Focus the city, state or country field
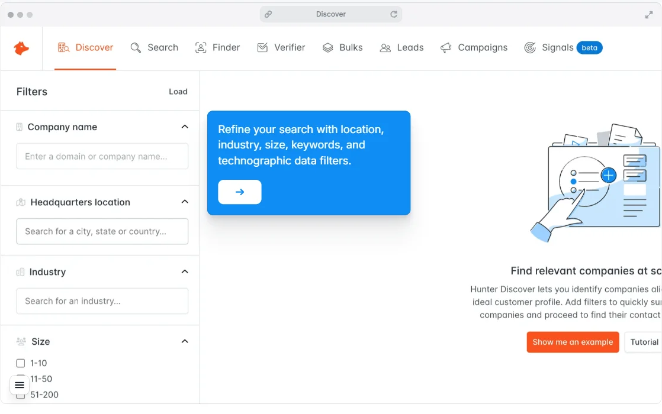Image resolution: width=662 pixels, height=414 pixels. 102,231
